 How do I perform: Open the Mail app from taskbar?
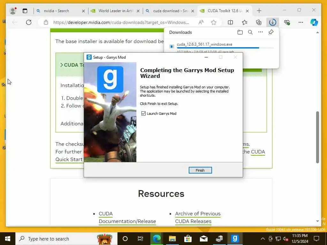(x=203, y=239)
